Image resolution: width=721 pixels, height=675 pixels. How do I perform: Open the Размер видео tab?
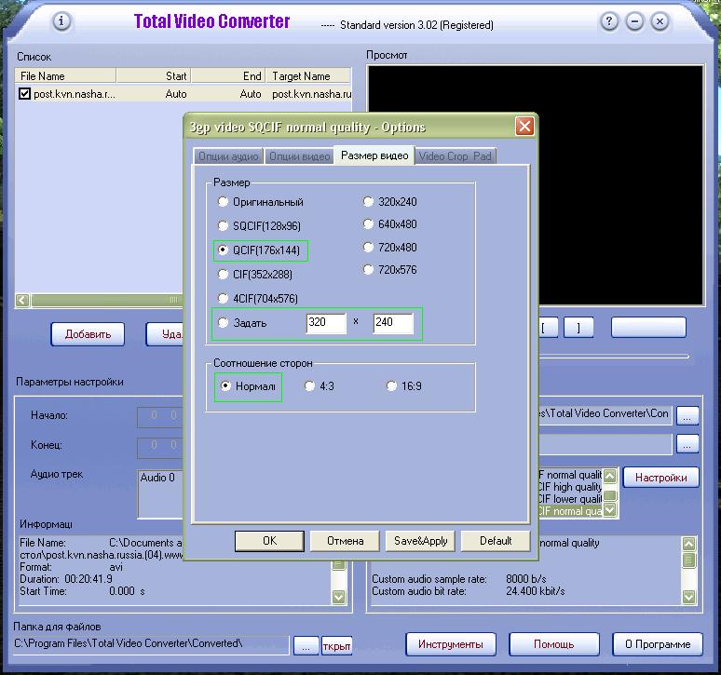click(x=374, y=155)
